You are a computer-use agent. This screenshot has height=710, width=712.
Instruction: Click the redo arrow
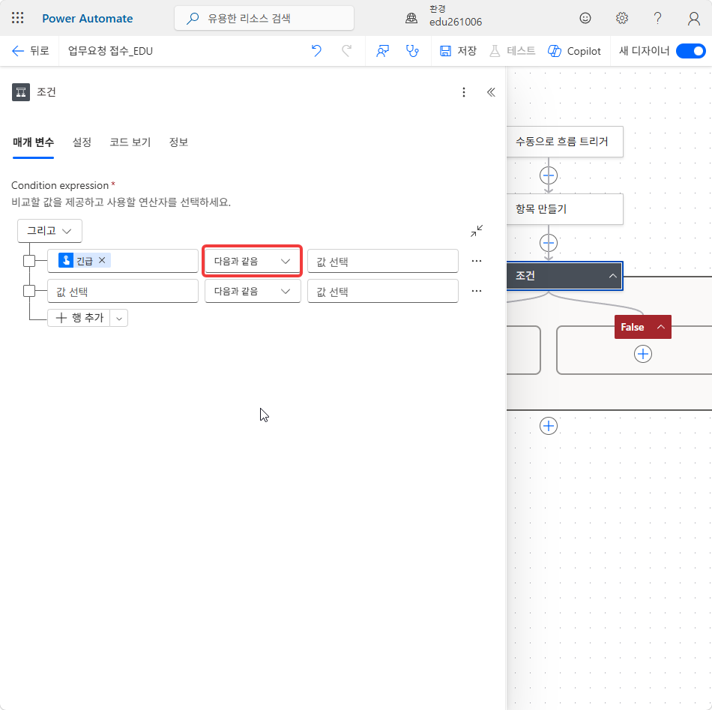coord(346,51)
